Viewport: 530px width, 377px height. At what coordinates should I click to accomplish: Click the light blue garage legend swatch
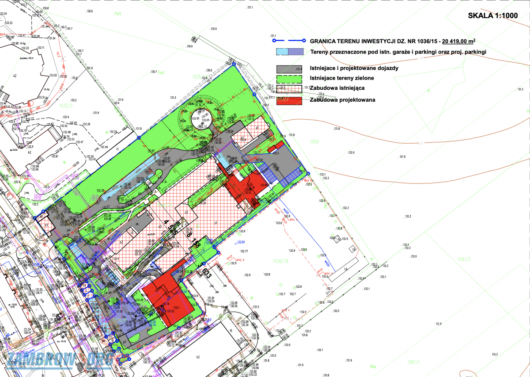282,52
